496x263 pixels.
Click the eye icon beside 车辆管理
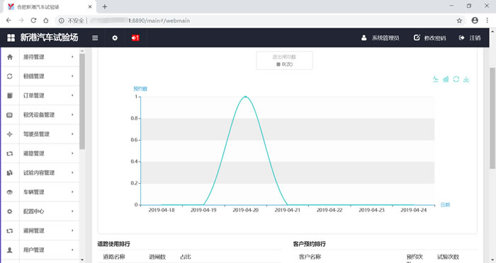[x=10, y=192]
